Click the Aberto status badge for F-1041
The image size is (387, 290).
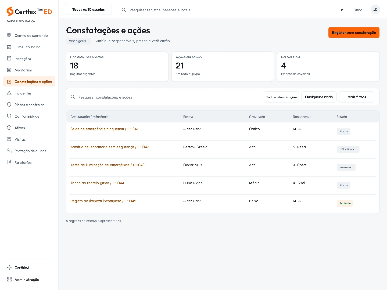coord(343,131)
